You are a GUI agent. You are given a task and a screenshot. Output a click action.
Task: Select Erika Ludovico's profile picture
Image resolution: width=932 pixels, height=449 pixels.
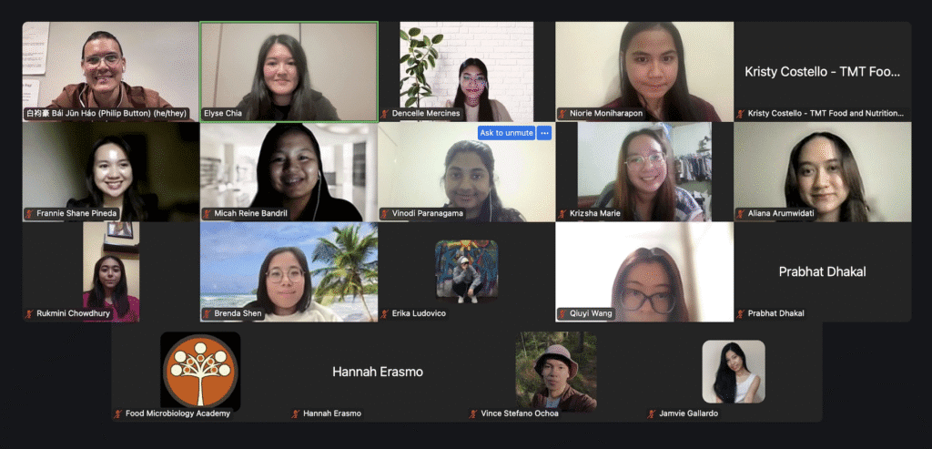click(x=467, y=271)
